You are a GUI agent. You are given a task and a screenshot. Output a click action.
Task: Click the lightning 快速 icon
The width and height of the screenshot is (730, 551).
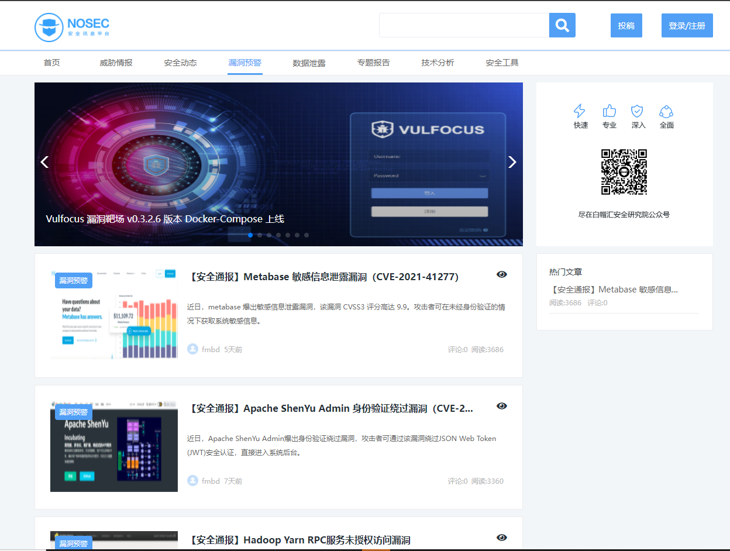point(580,111)
